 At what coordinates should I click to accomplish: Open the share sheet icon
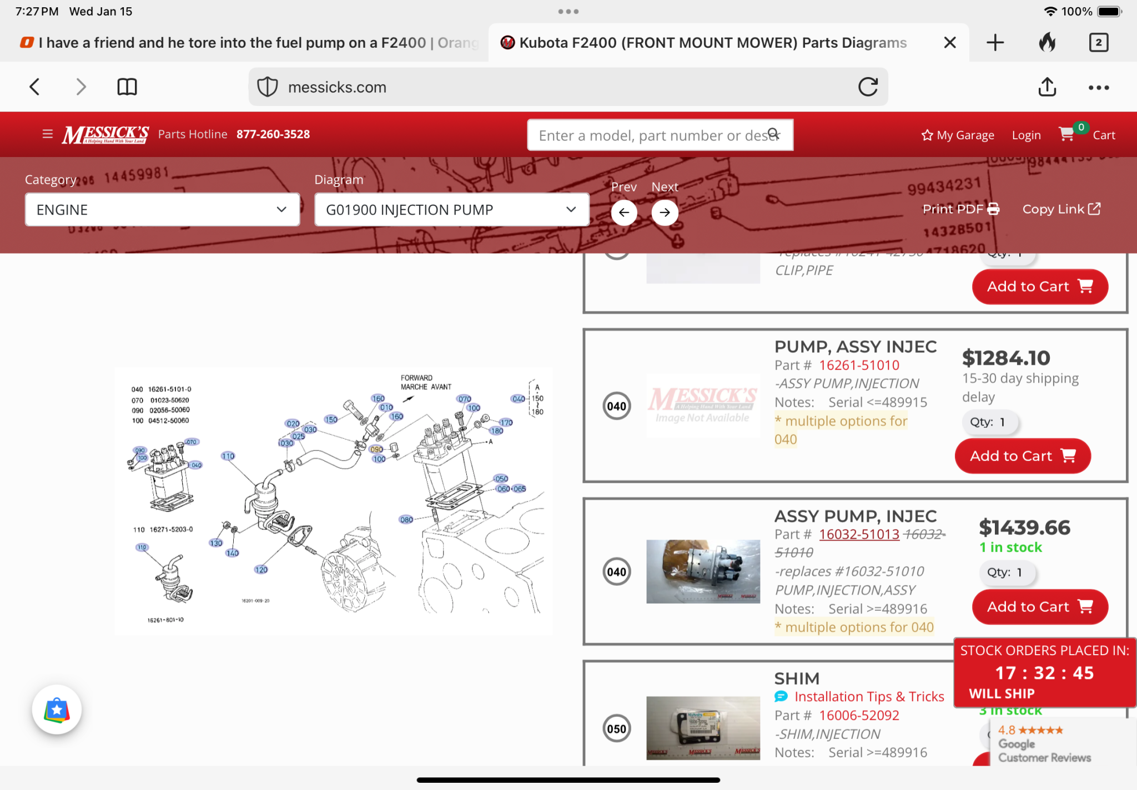pos(1047,87)
